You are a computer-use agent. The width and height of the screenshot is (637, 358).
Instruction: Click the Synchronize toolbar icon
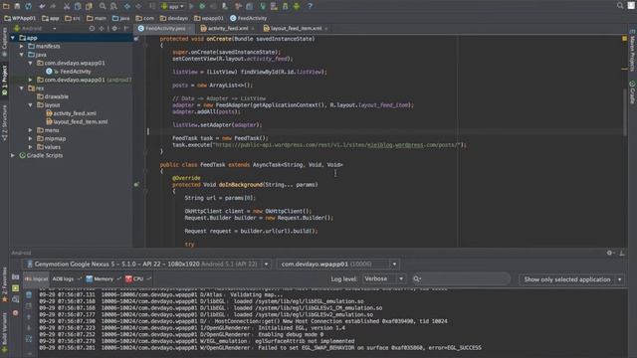pyautogui.click(x=29, y=6)
